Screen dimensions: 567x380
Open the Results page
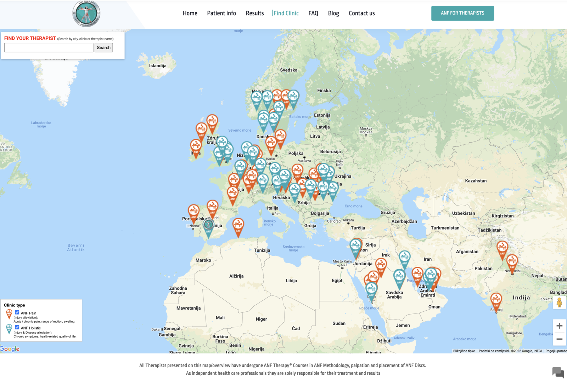[255, 13]
